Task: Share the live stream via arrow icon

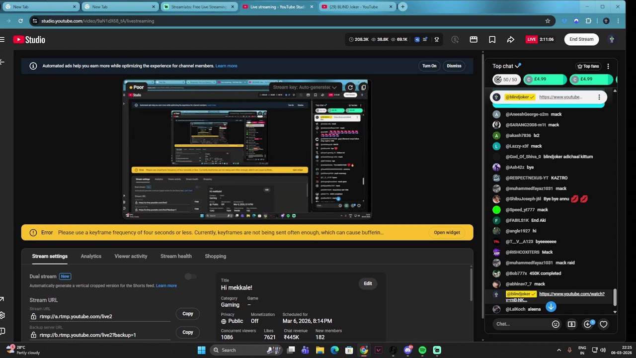Action: pos(510,39)
